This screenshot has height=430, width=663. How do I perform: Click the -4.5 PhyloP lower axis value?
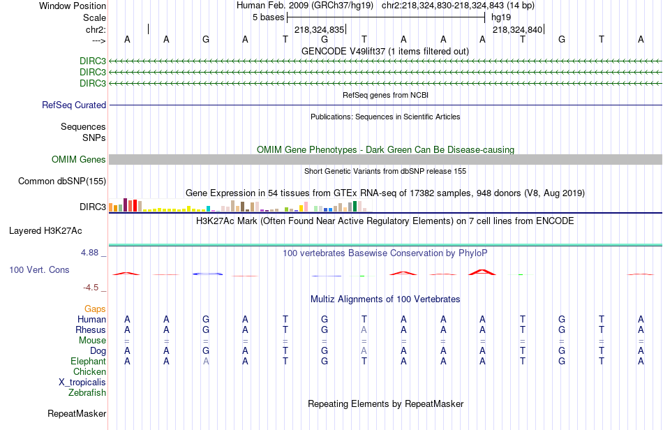[91, 288]
